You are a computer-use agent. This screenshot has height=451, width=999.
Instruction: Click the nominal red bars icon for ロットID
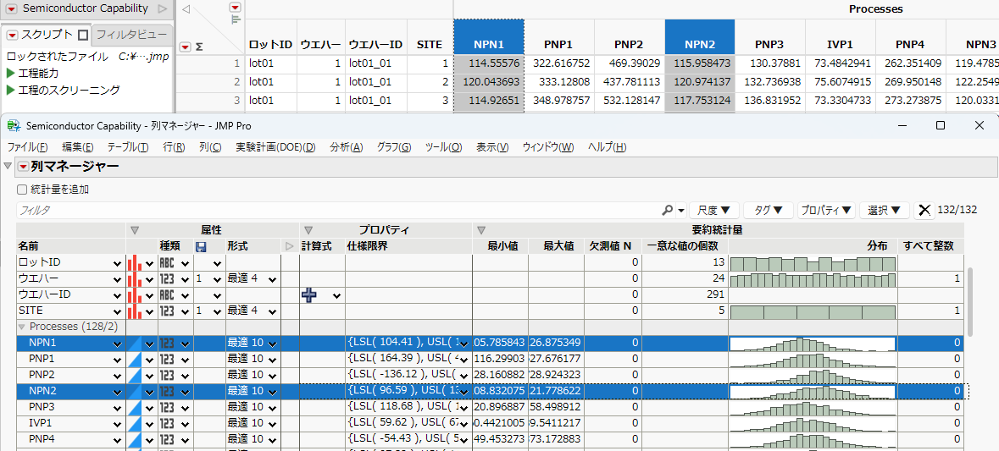point(135,262)
